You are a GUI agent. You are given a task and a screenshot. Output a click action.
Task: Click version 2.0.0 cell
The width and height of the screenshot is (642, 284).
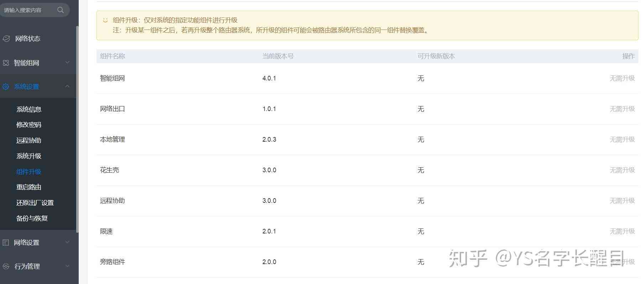269,262
